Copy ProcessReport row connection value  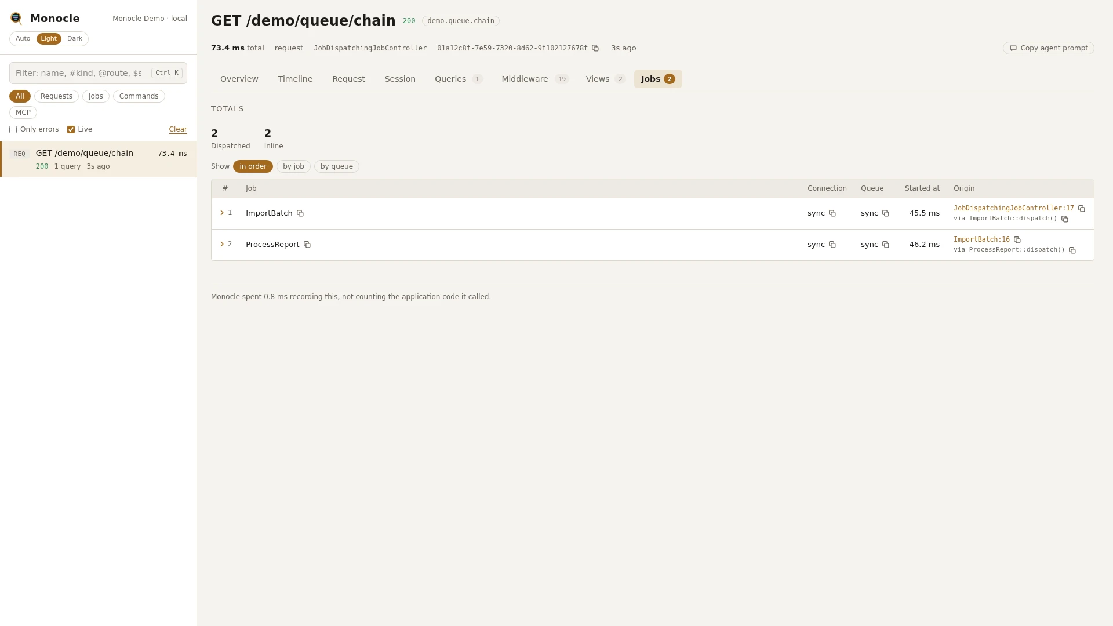832,245
